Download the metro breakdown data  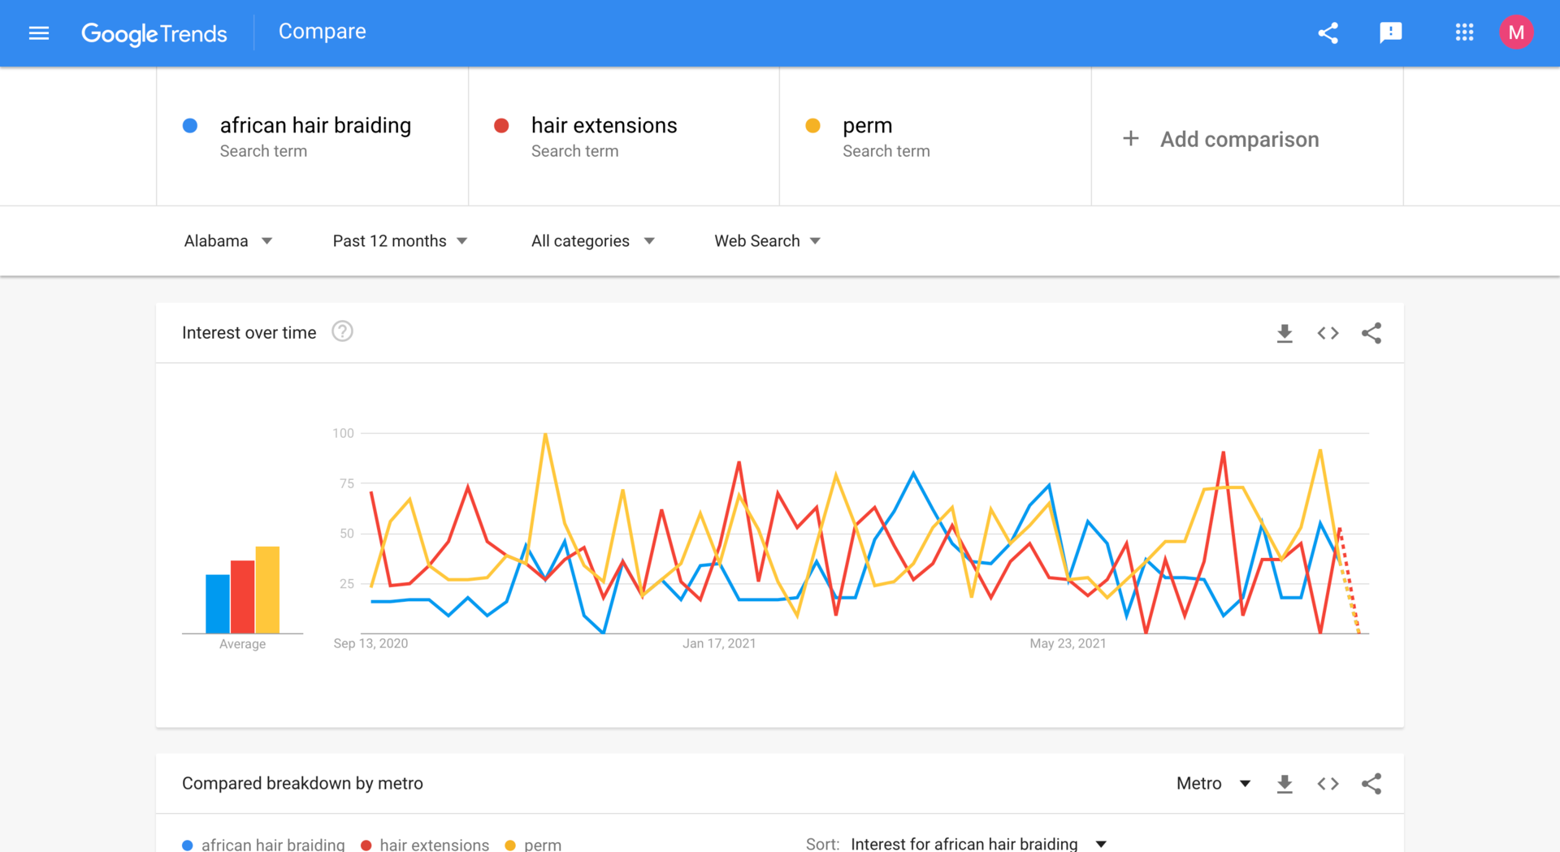pyautogui.click(x=1284, y=784)
